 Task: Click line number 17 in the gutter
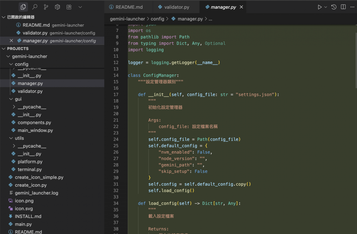coord(116,94)
